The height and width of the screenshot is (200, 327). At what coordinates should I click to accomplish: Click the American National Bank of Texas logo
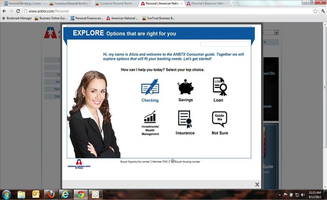click(x=79, y=164)
